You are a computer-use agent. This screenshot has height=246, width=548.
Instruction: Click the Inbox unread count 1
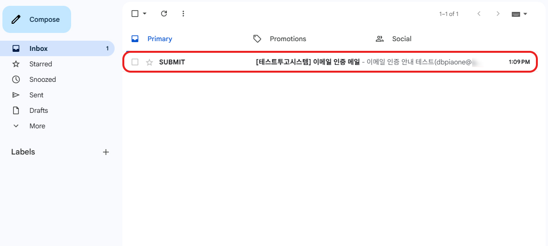[107, 48]
